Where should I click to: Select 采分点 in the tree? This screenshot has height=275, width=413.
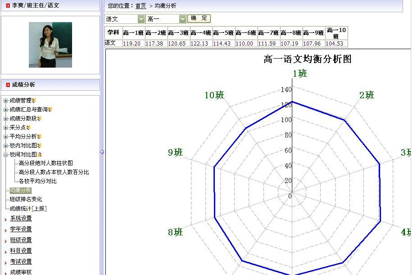point(18,127)
